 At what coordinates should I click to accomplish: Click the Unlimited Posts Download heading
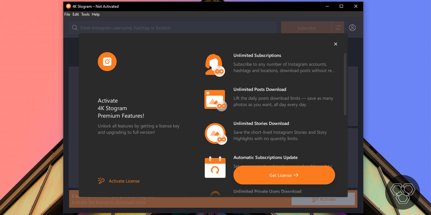[x=260, y=89]
